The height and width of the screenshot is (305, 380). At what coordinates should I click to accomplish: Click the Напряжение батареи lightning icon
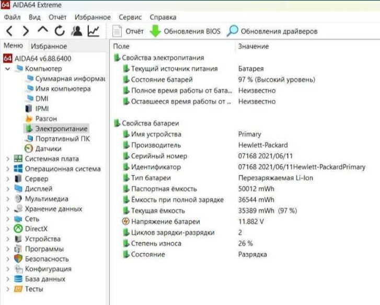click(x=125, y=221)
